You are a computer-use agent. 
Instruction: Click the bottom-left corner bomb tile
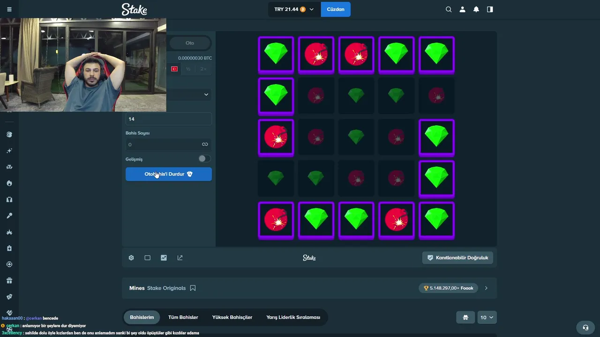276,220
